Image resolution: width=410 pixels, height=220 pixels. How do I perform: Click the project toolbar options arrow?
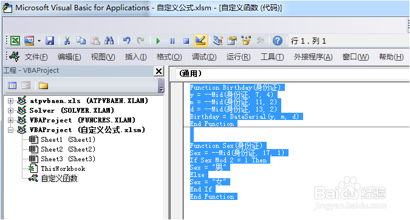point(162,89)
